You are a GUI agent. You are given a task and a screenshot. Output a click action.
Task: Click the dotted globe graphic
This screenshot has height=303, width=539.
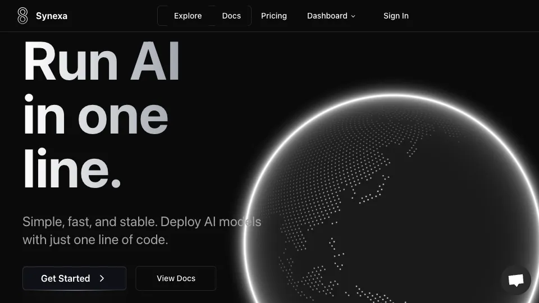point(391,198)
